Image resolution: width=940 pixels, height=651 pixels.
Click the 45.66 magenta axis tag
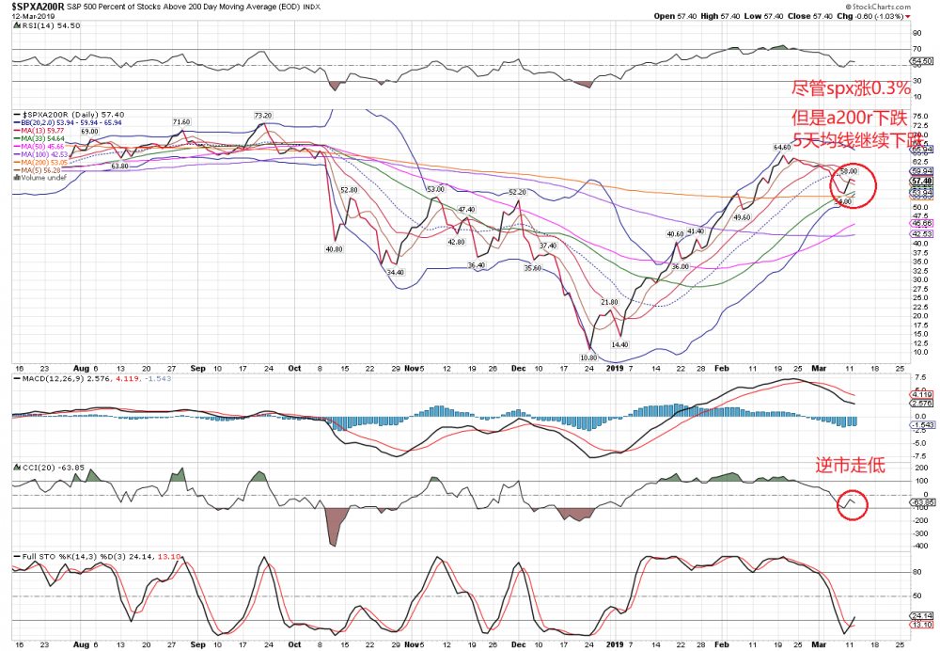(x=922, y=223)
